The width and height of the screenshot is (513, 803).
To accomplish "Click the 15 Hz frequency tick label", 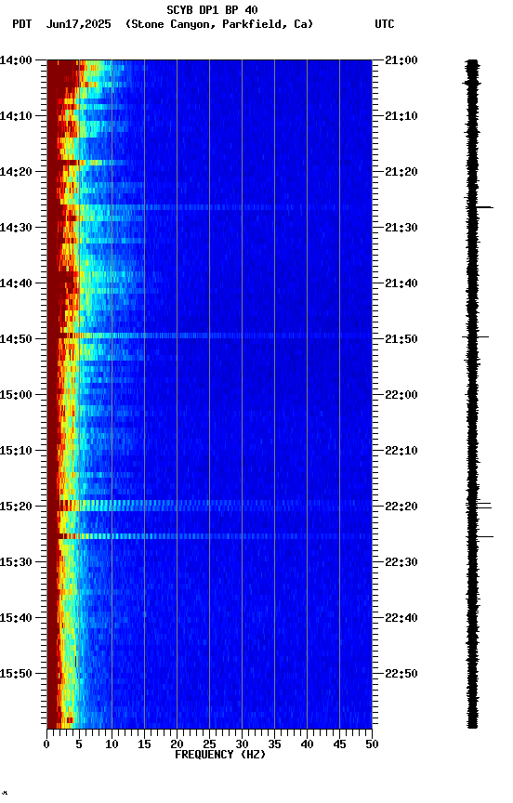I will pyautogui.click(x=144, y=744).
